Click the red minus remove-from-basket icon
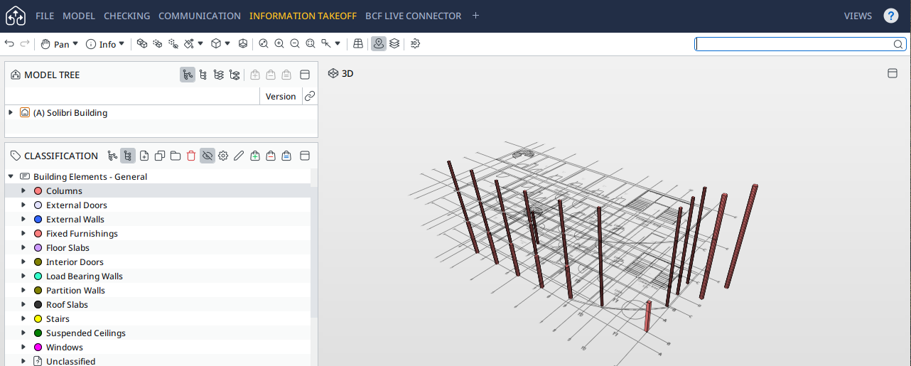 click(271, 156)
